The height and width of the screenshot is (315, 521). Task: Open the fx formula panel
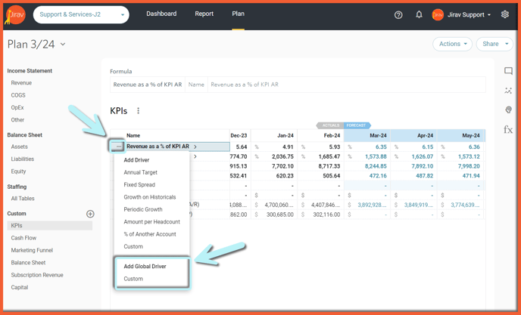[x=508, y=129]
